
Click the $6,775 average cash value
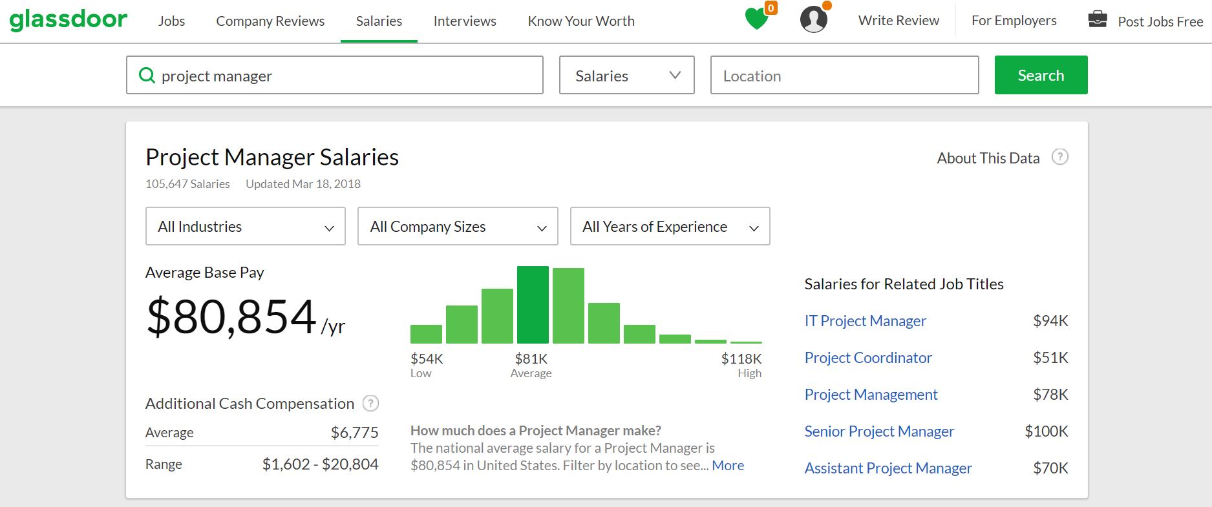pos(354,433)
